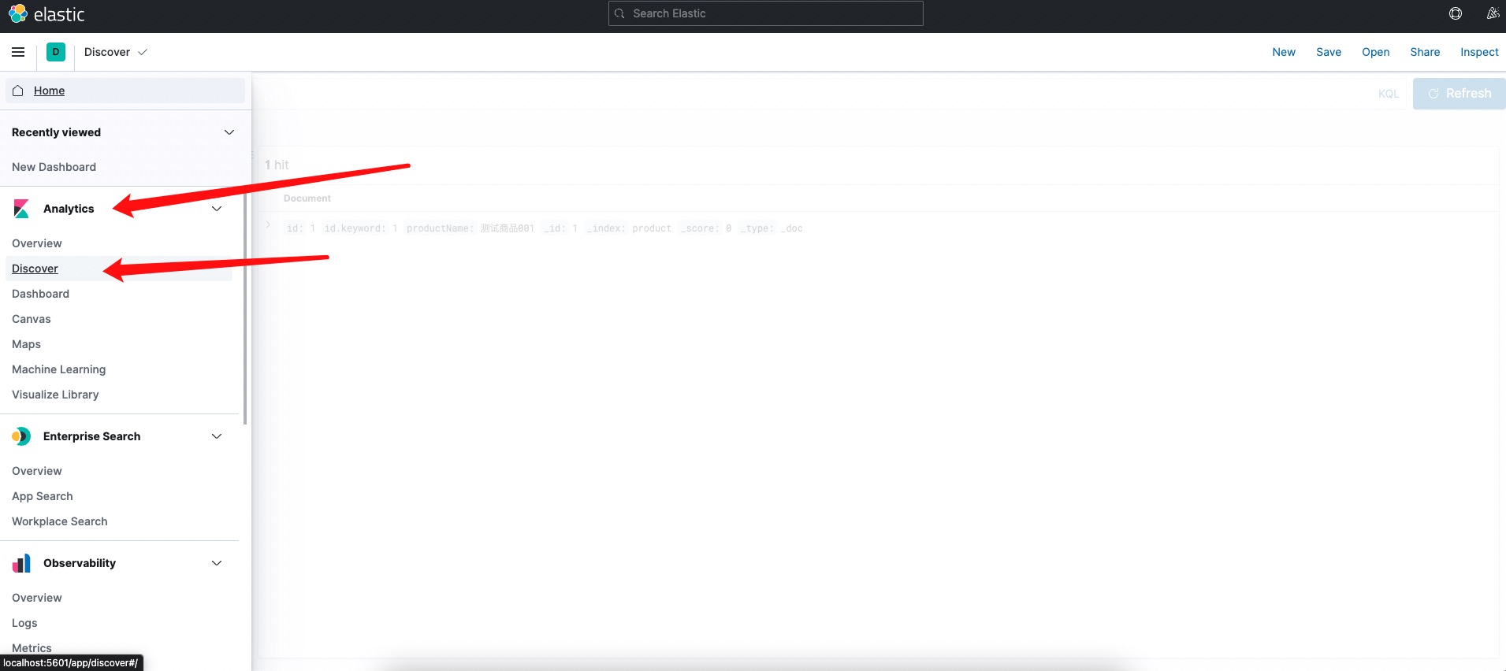Click the Home icon in sidebar

18,91
